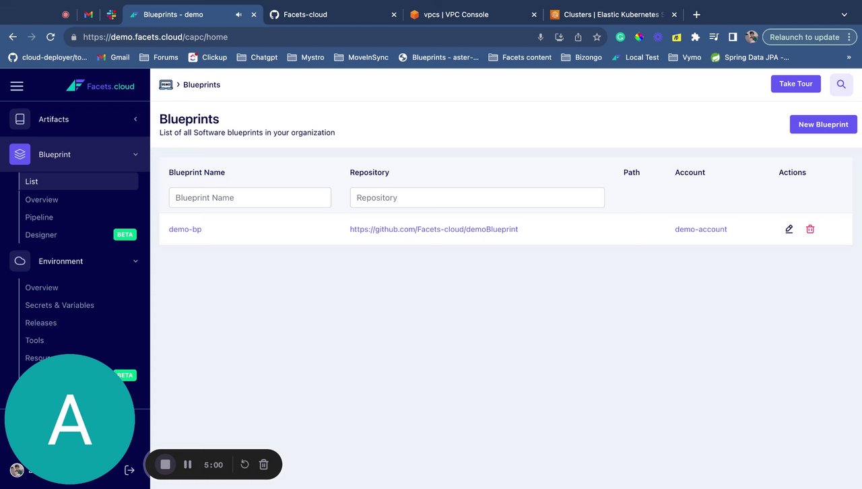Viewport: 862px width, 489px height.
Task: Click the share icon in address bar
Action: [578, 37]
